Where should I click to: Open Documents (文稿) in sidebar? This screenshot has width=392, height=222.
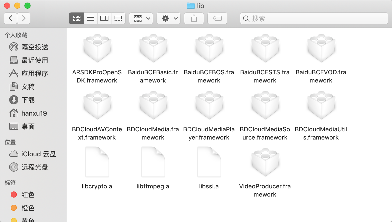coord(33,87)
